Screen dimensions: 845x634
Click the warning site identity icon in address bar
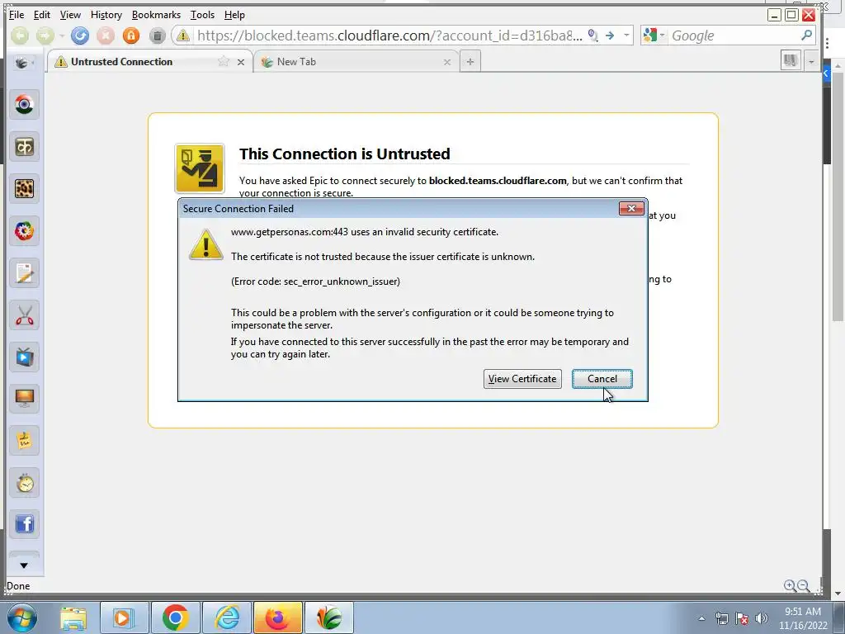[x=183, y=35]
